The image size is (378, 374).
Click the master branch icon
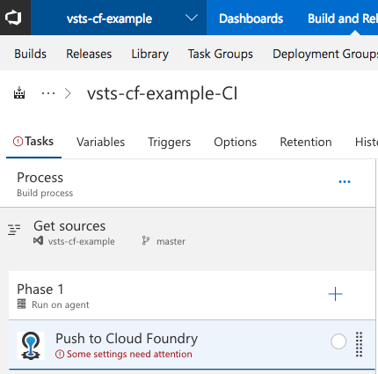(x=146, y=241)
